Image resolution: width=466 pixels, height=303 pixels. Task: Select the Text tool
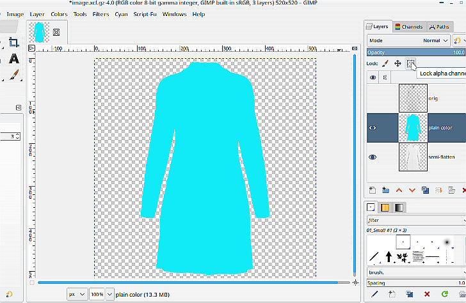14,59
